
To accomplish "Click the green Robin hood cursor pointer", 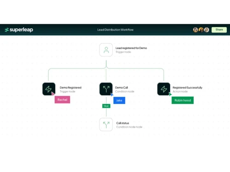I will click(170, 94).
